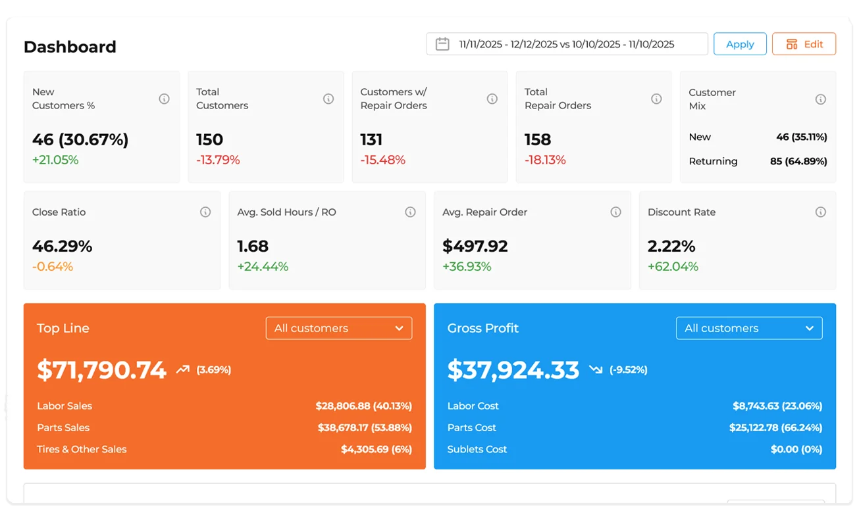Screen dimensions: 859x520
Task: Click the Gross Profit total $37,924.33
Action: [x=513, y=370]
